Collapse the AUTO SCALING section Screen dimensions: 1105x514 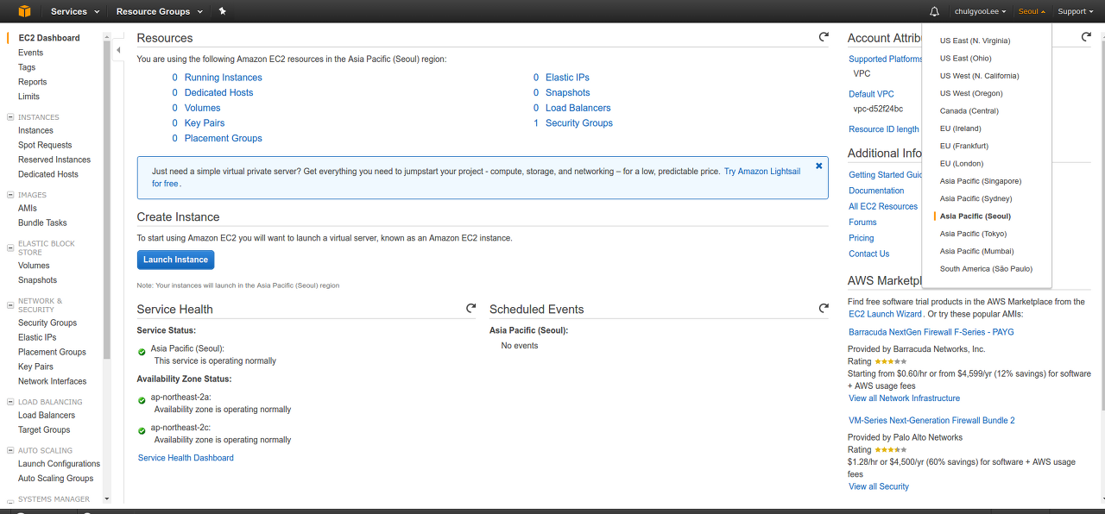[10, 451]
